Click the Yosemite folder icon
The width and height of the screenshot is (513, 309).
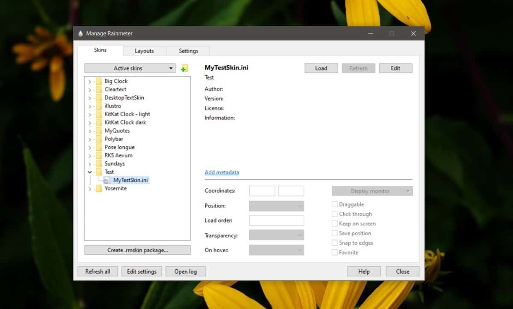[x=99, y=189]
